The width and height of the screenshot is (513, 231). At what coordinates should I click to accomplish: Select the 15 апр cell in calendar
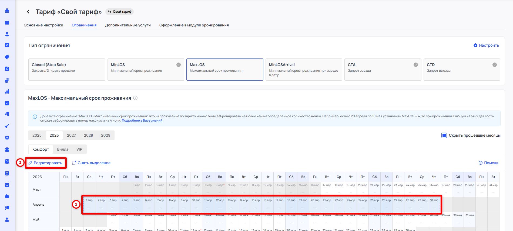pos(256,204)
